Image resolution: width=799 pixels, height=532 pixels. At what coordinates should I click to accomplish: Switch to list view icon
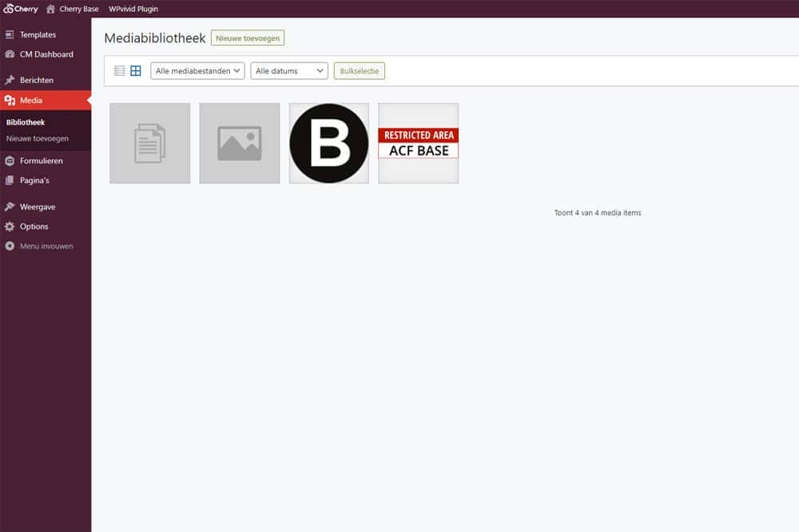point(120,71)
